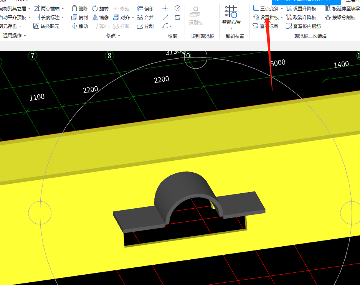Screen dimensions: 360x285
Task: Select the line drawing tool
Action: point(165,17)
